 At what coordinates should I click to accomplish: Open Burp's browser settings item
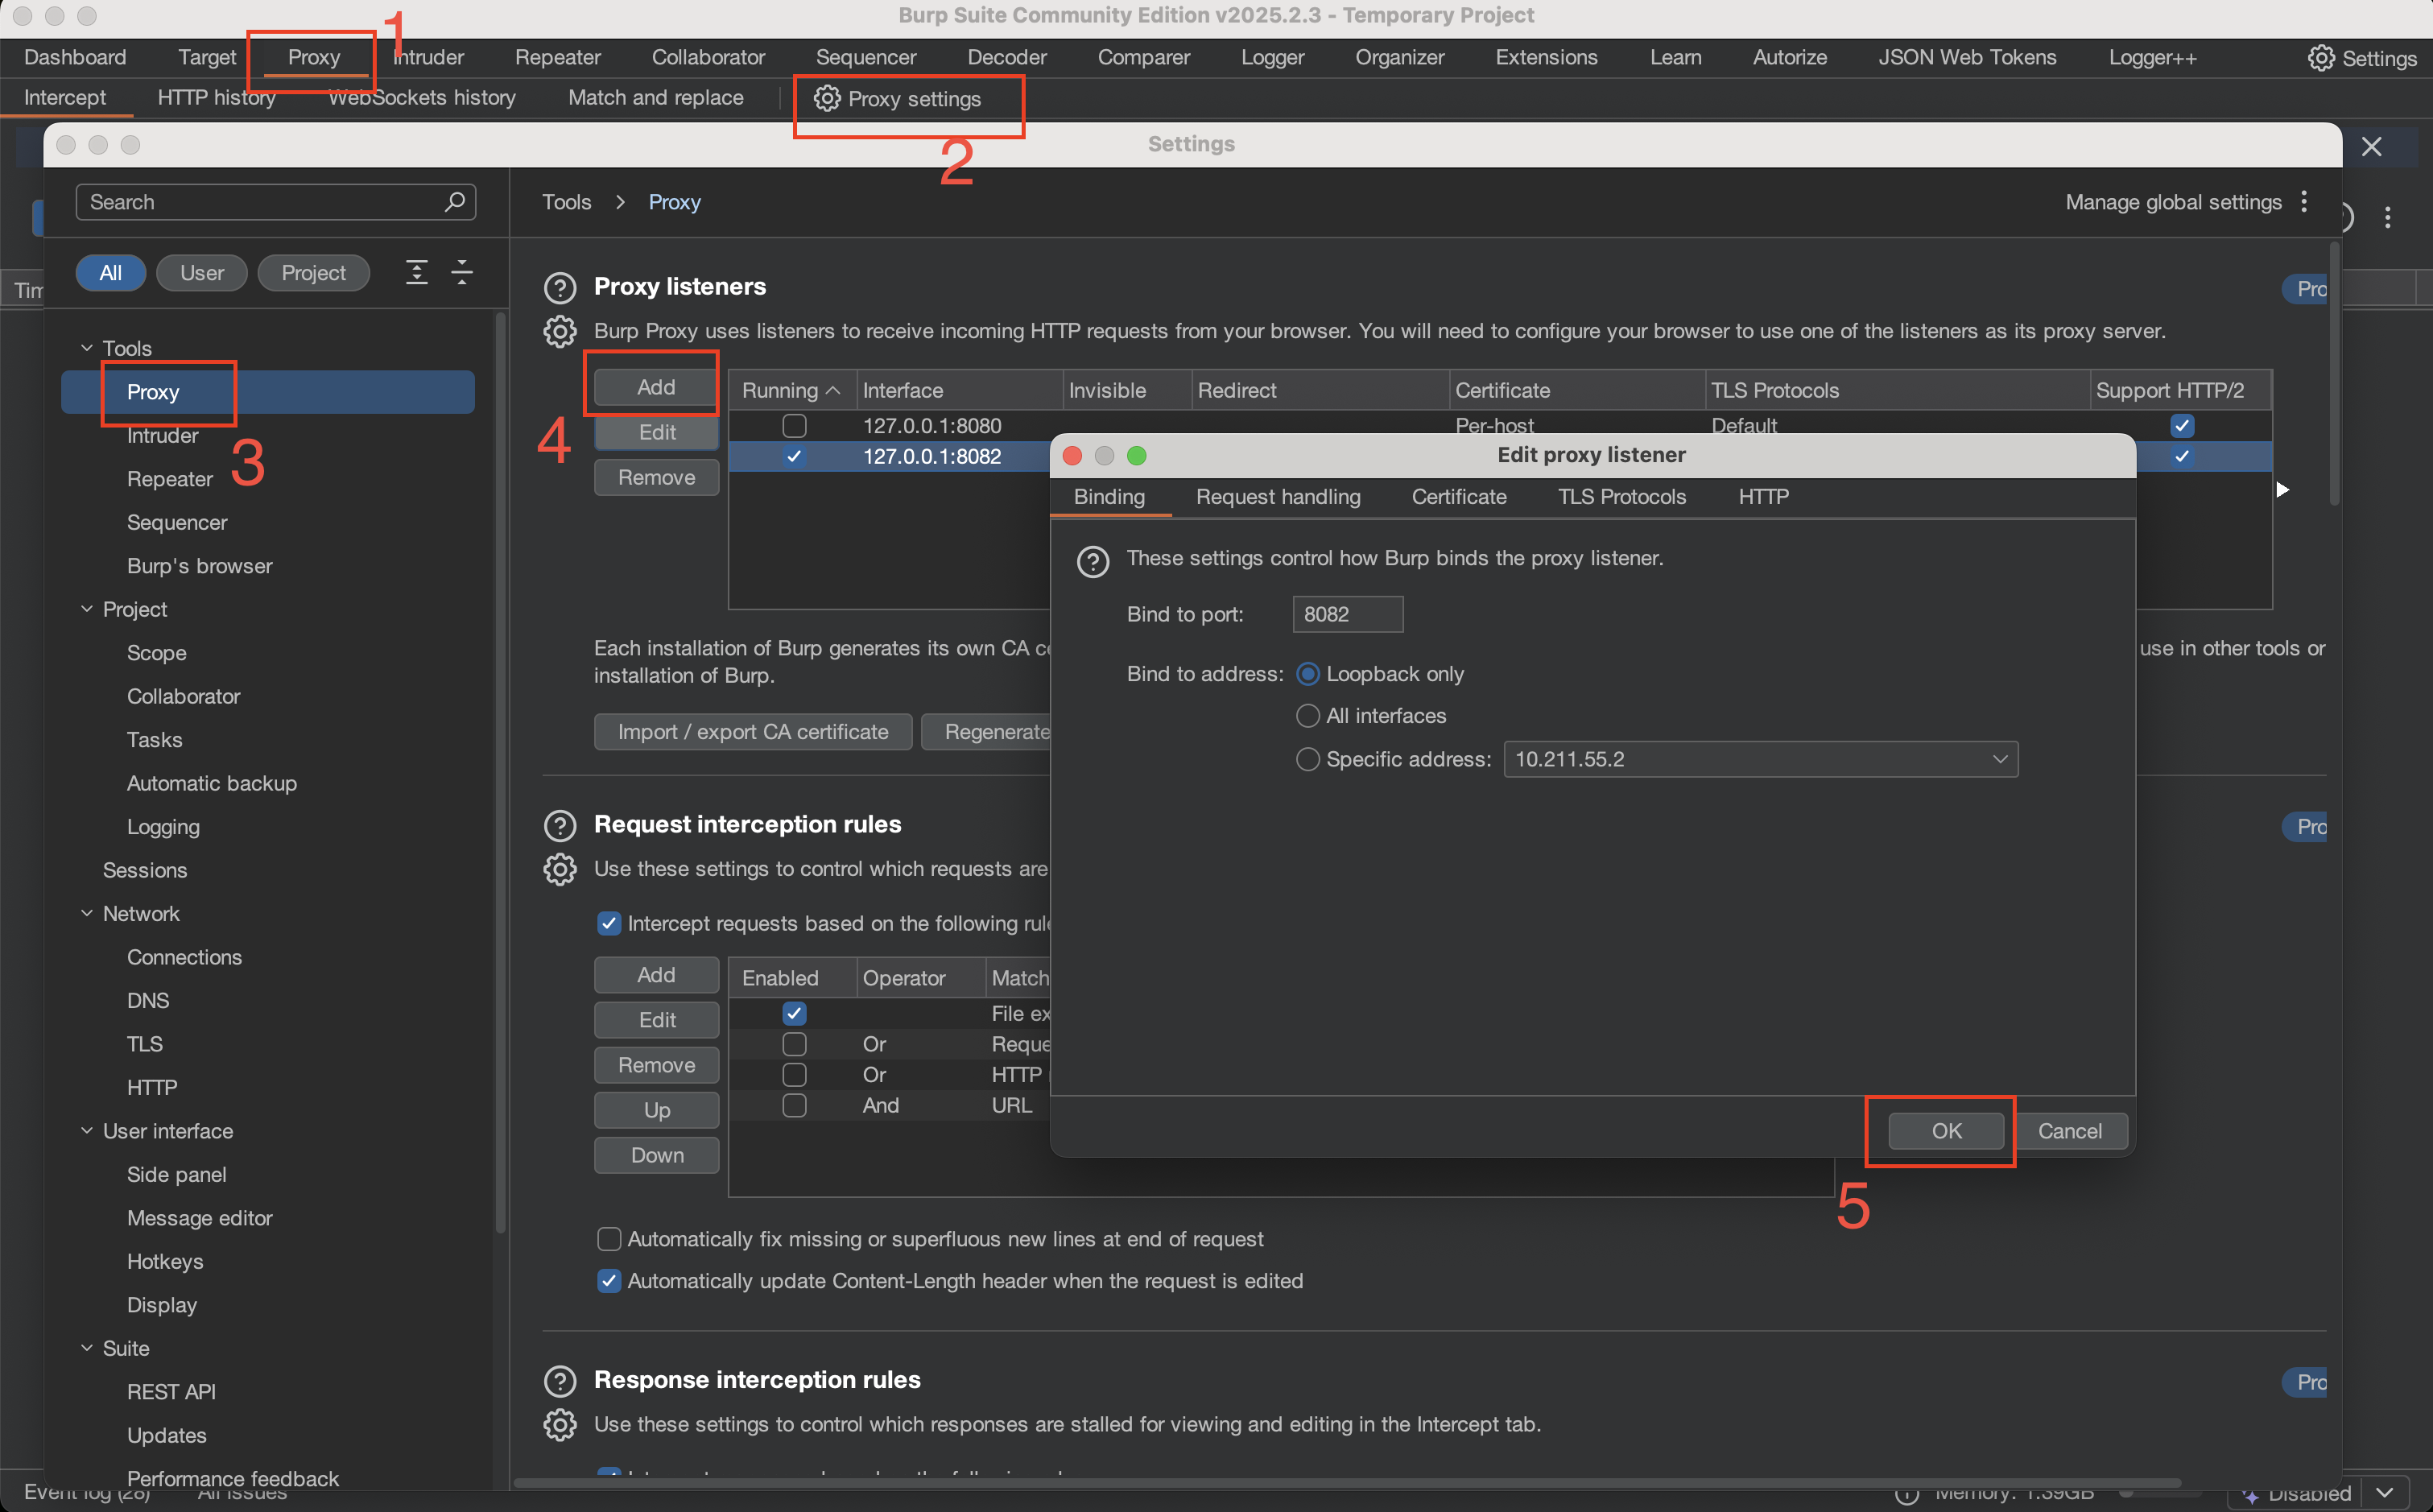coord(199,566)
